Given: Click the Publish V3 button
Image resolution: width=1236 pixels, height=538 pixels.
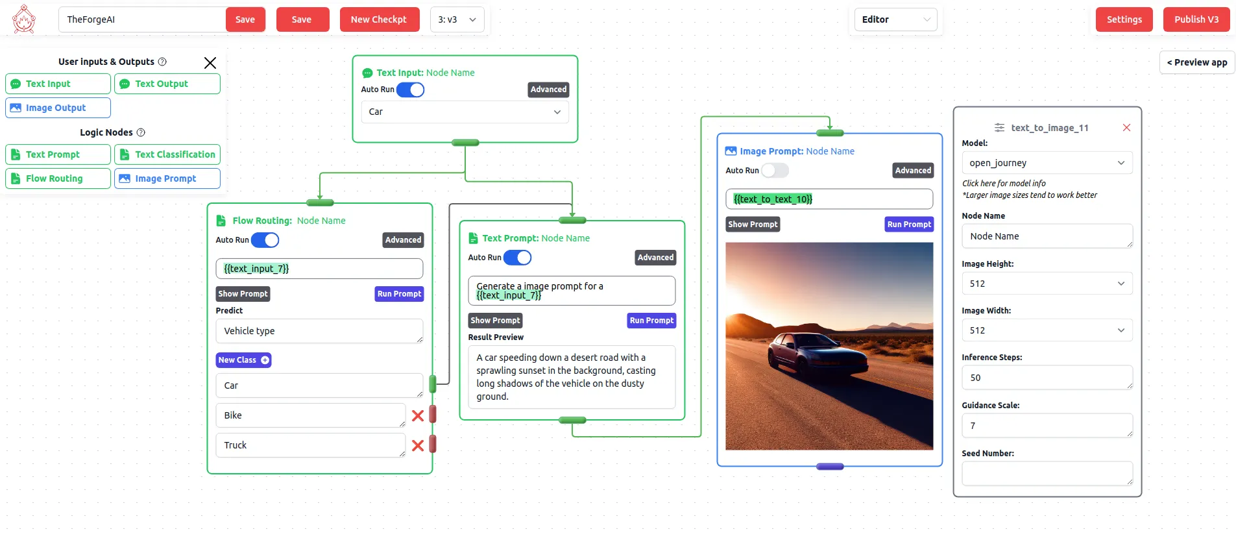Looking at the screenshot, I should click(1196, 19).
